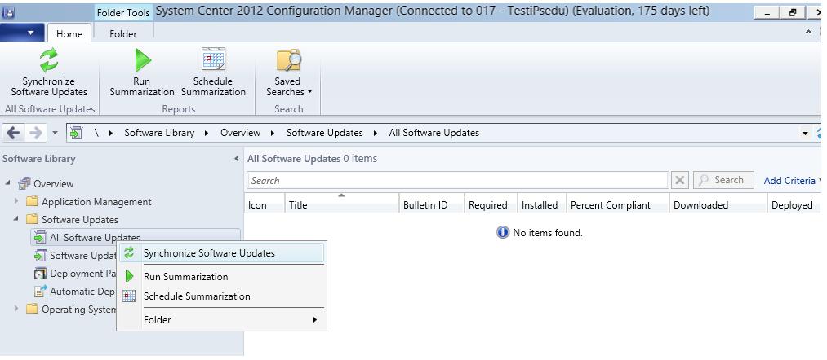Click the Overview tree node icon
This screenshot has height=360, width=827.
coord(24,184)
